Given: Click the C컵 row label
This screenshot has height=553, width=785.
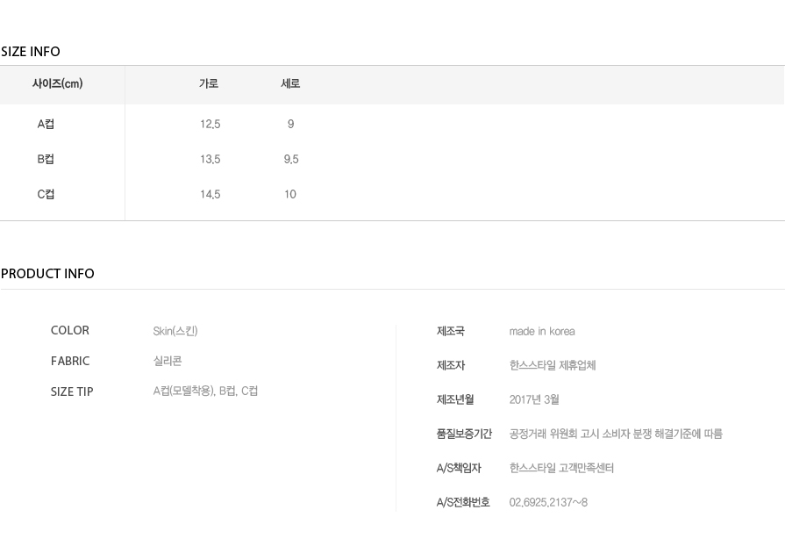Looking at the screenshot, I should point(46,194).
